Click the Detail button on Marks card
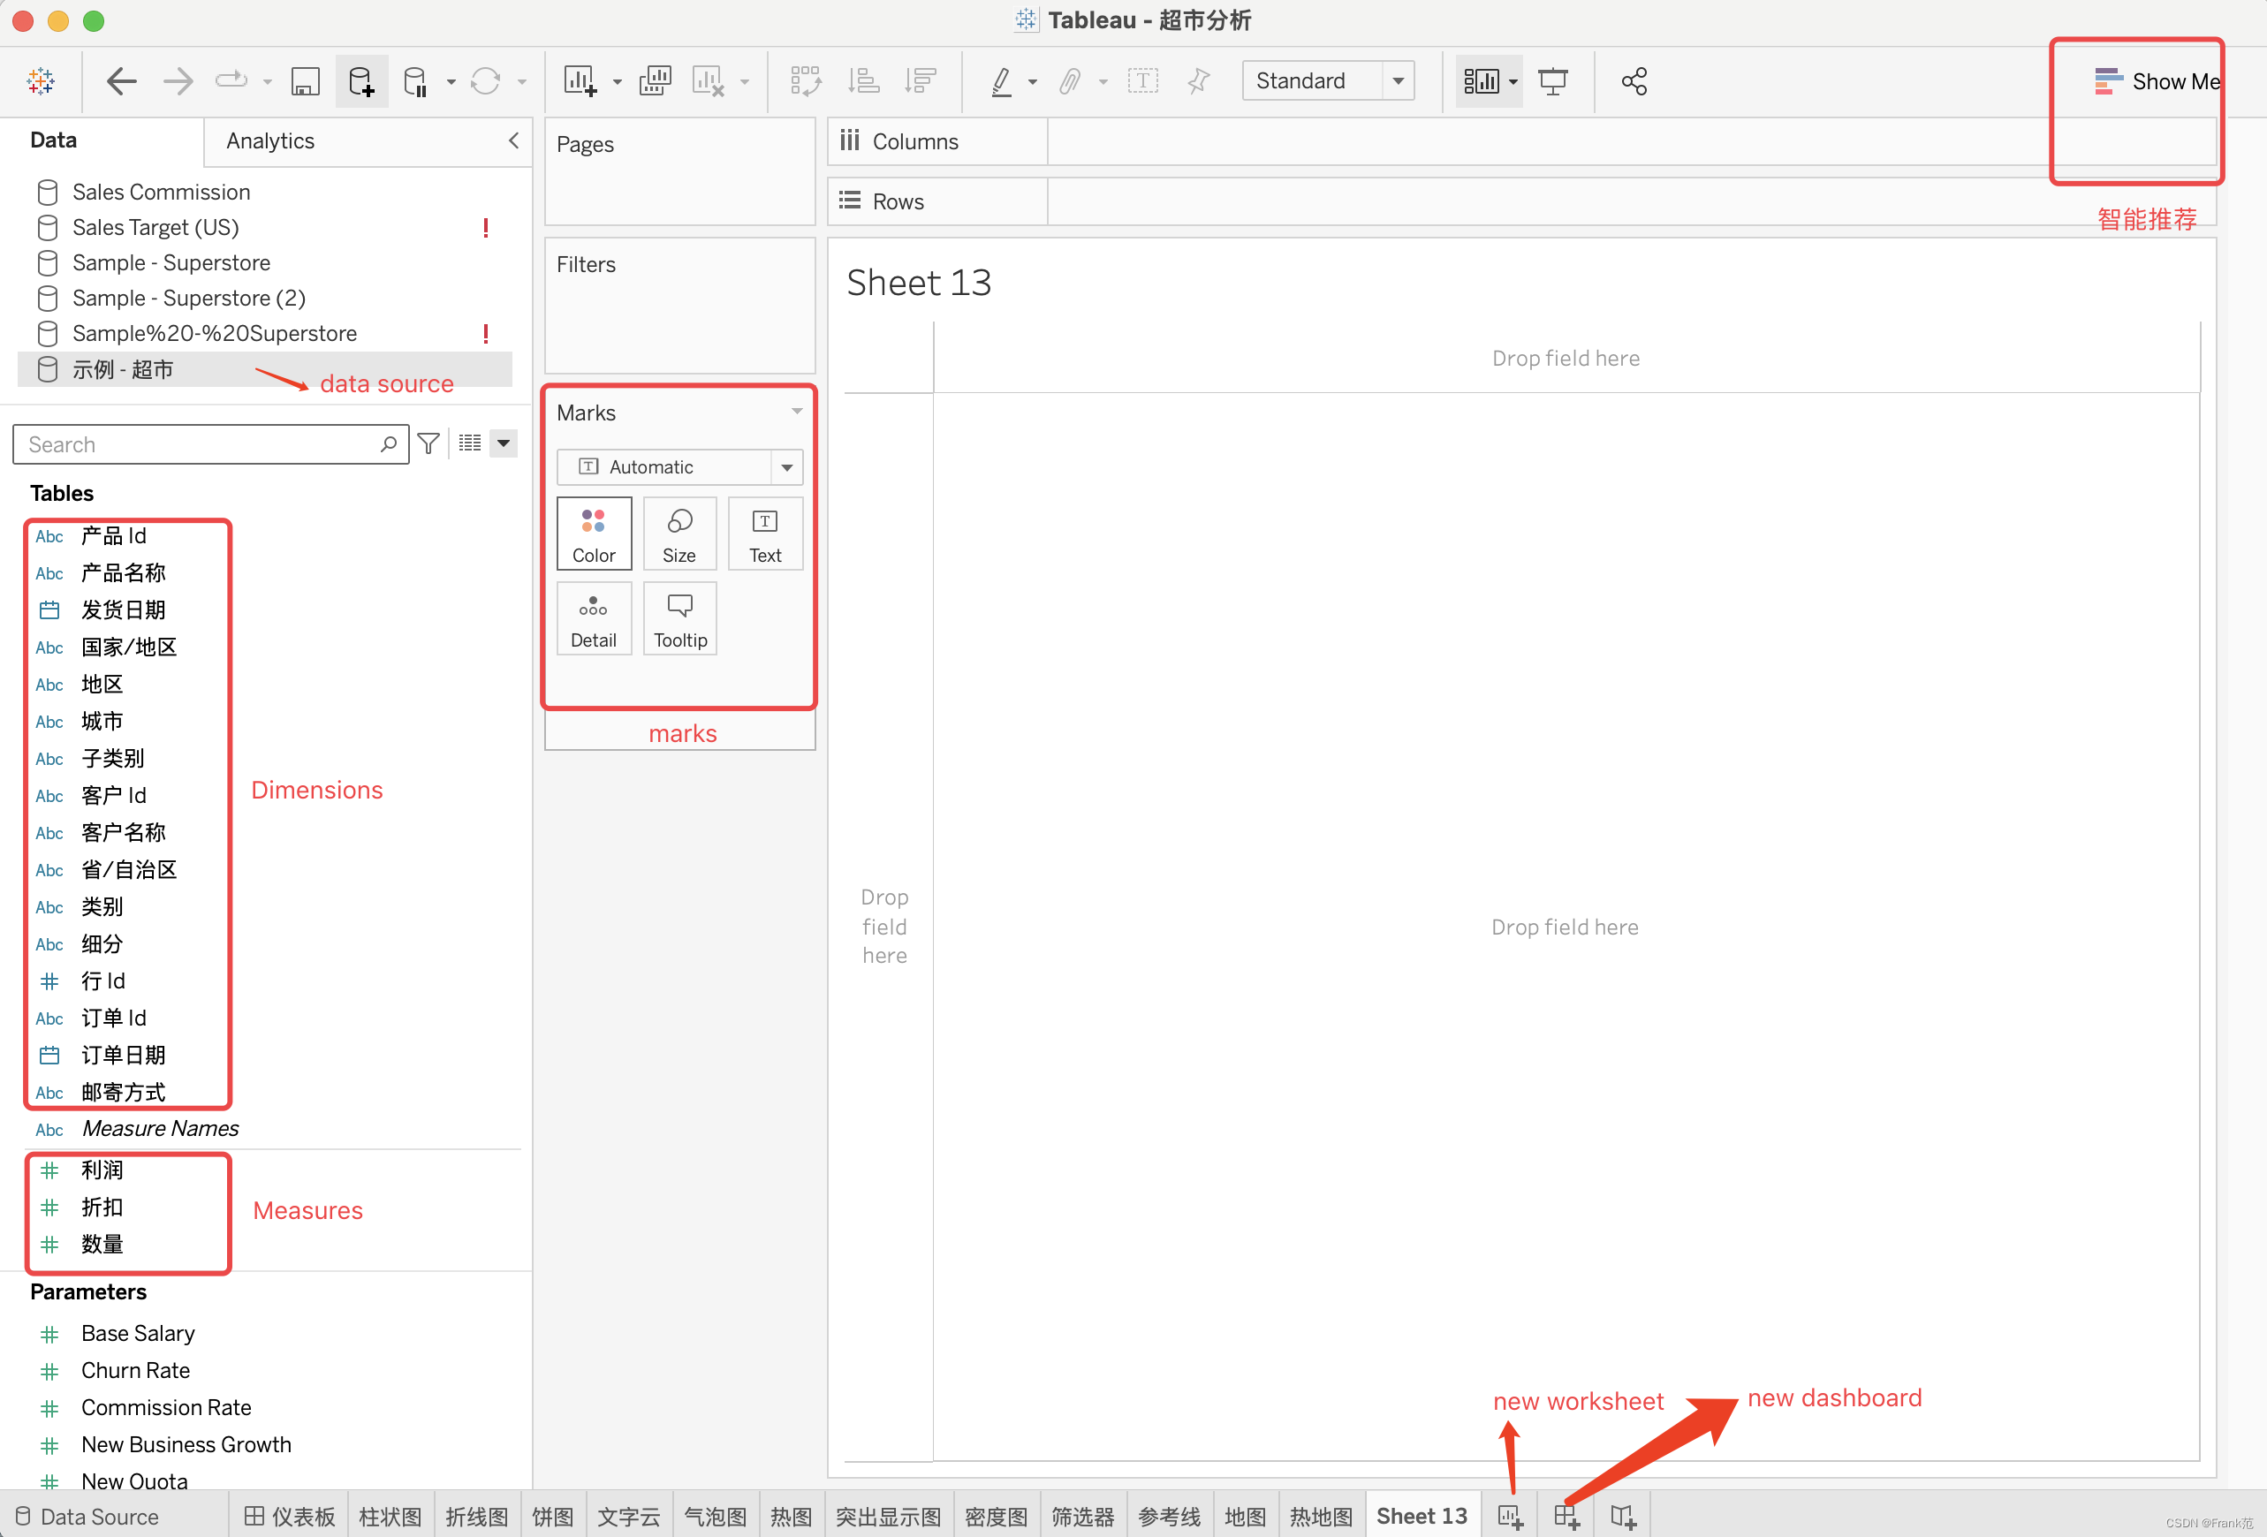The image size is (2267, 1537). point(594,618)
